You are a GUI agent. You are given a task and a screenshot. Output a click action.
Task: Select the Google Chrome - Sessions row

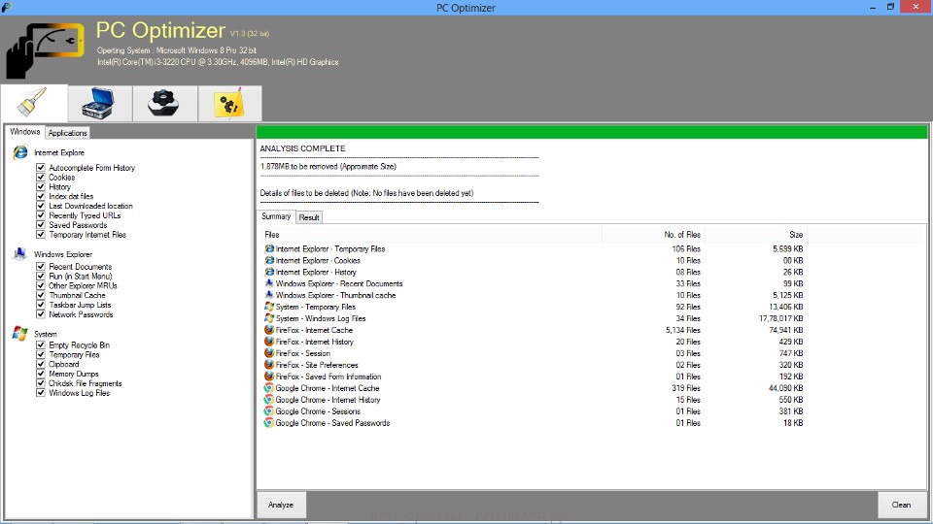click(x=534, y=411)
